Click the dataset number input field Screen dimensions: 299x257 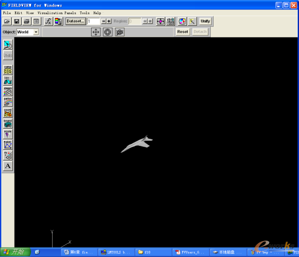(x=93, y=21)
